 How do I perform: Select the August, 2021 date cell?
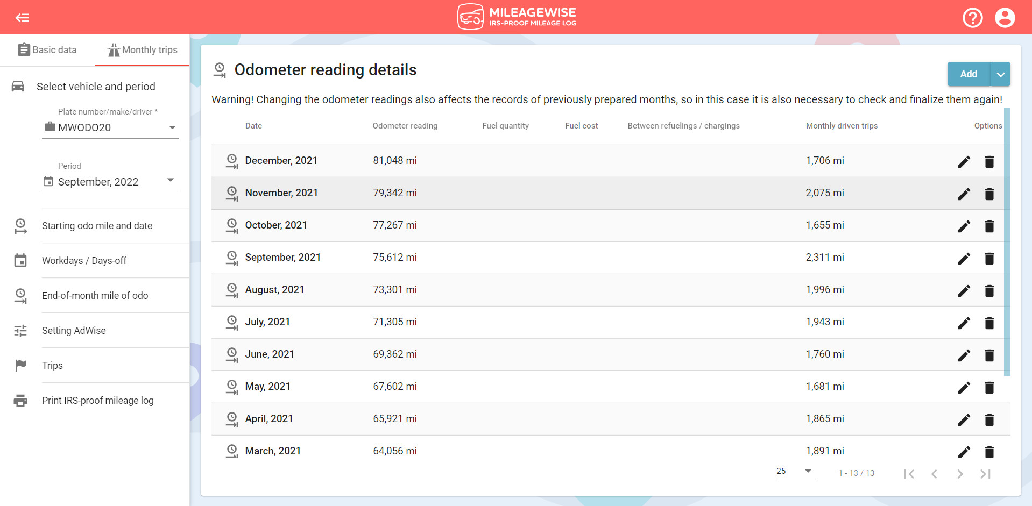274,290
